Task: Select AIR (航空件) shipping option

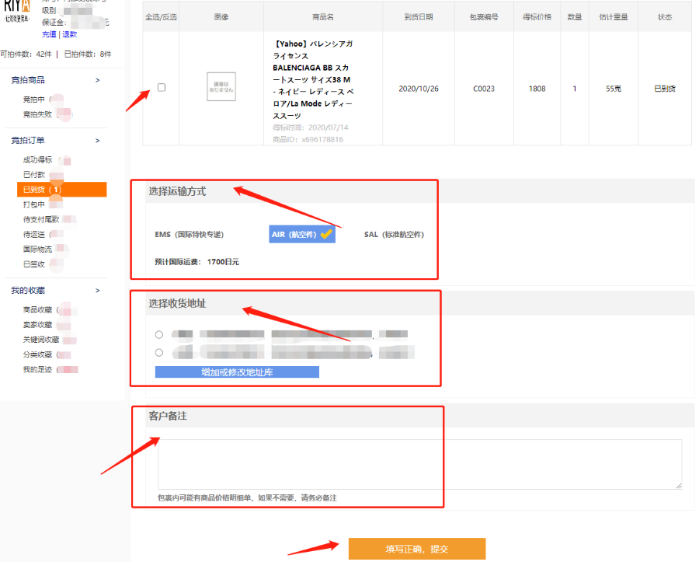Action: coord(301,234)
